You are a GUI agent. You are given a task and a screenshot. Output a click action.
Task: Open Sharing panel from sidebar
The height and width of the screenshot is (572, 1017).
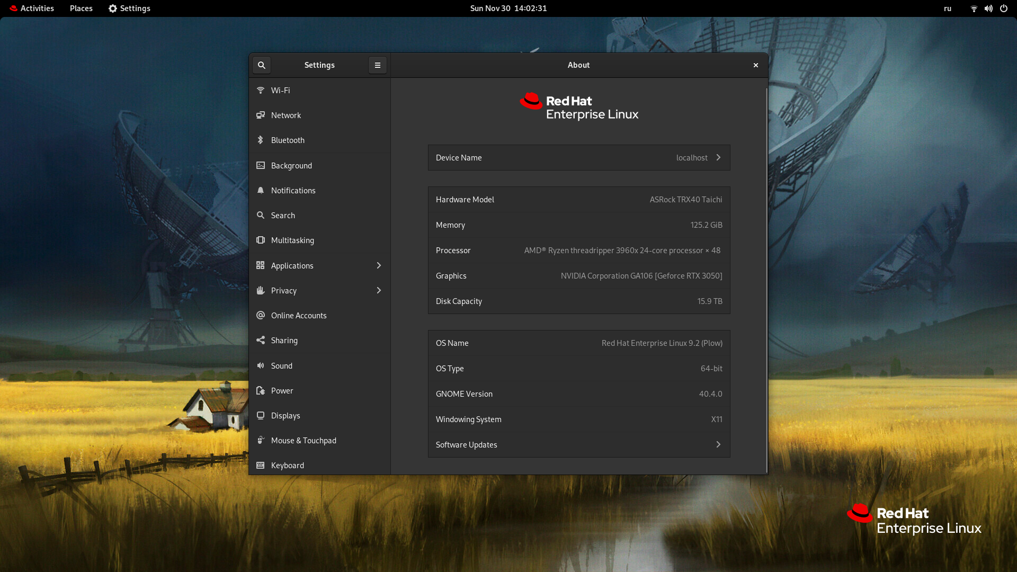click(284, 341)
